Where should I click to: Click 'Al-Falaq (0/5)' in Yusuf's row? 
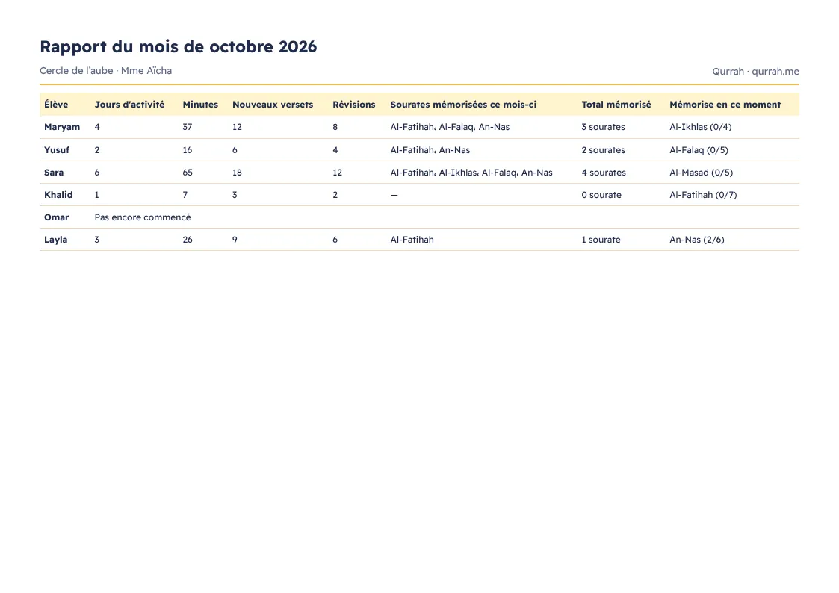pos(699,149)
